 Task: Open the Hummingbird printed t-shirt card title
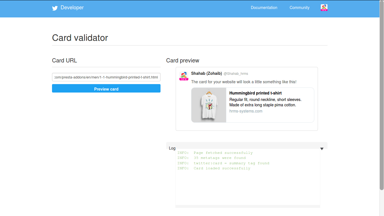(x=255, y=93)
